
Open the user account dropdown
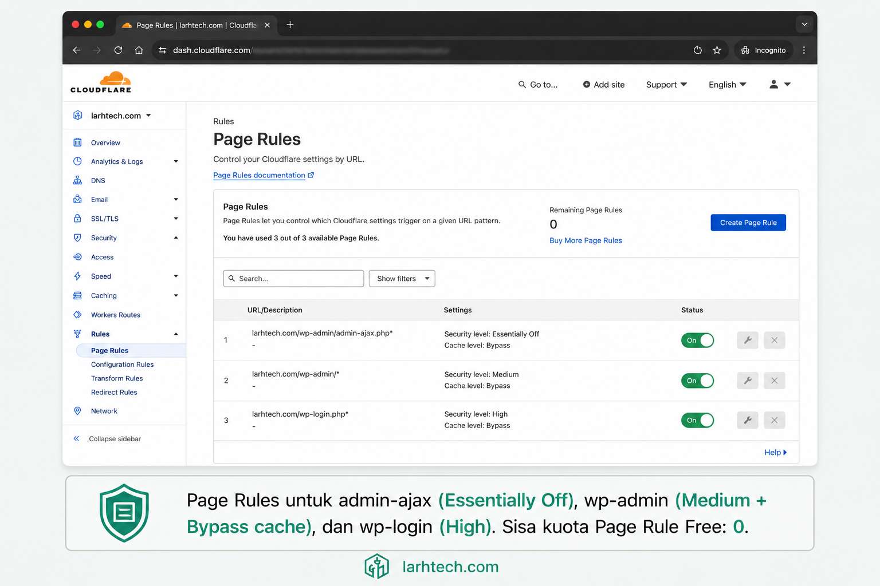(x=780, y=84)
